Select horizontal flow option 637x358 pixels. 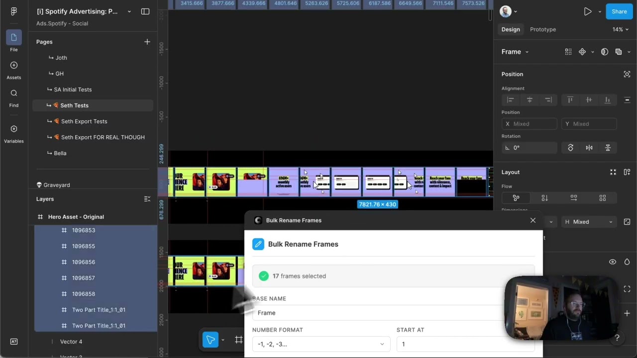pyautogui.click(x=574, y=198)
